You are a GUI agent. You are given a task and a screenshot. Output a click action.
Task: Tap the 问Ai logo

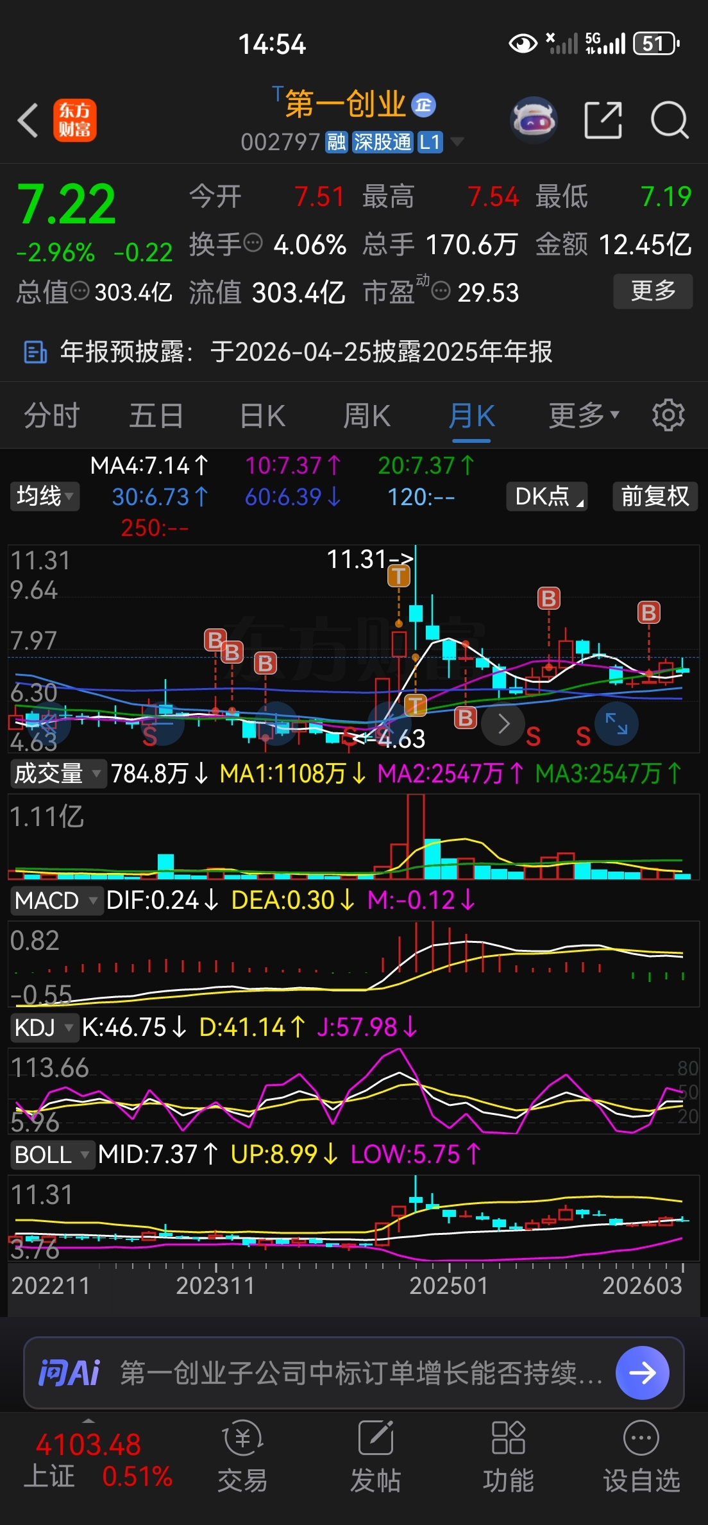[69, 1373]
